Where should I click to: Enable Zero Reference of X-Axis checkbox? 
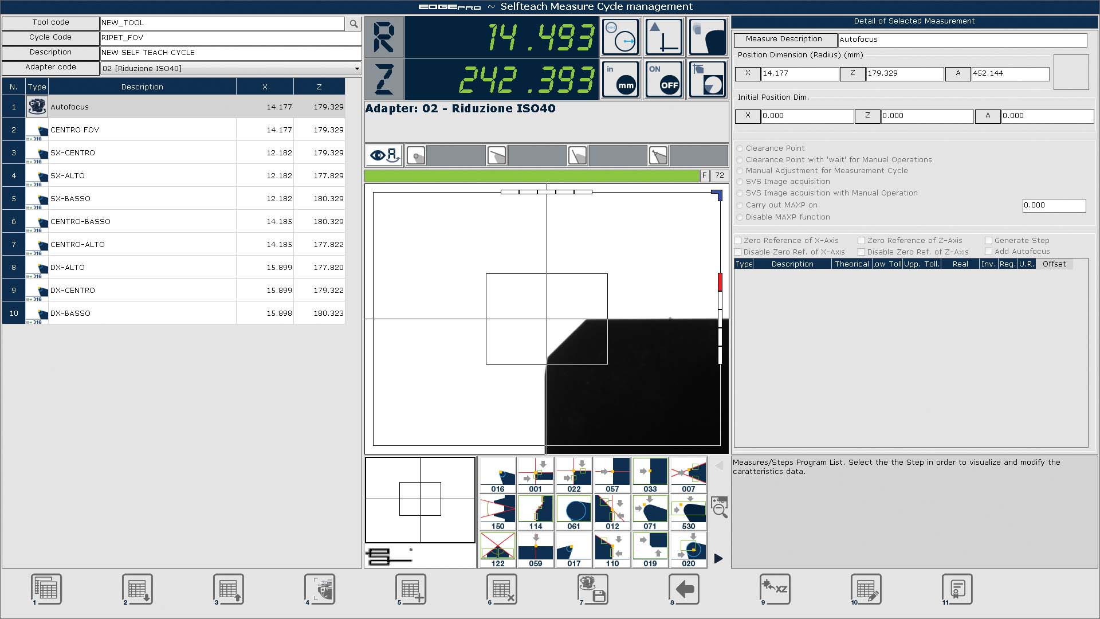coord(738,241)
